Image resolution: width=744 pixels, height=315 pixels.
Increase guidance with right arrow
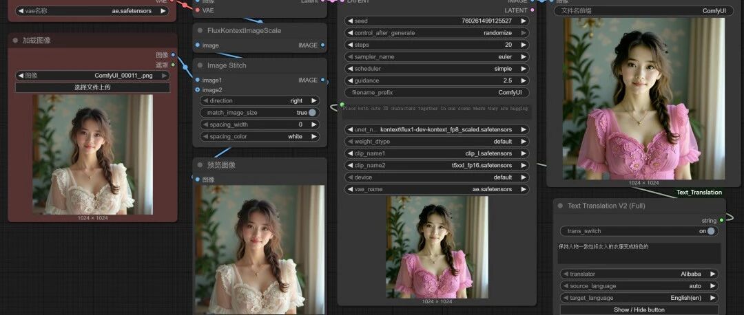pos(524,80)
